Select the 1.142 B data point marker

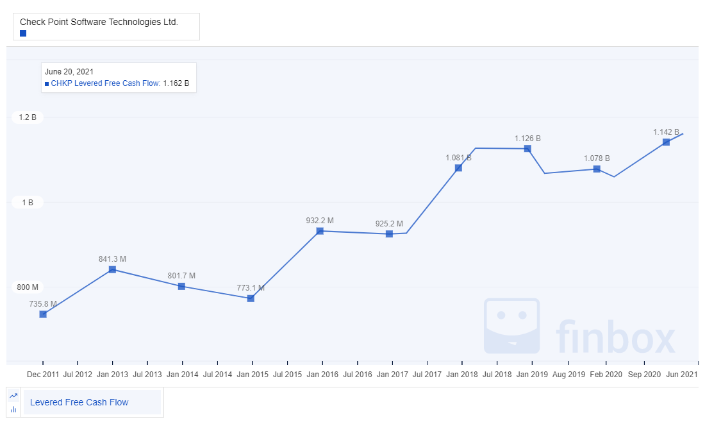tap(667, 142)
